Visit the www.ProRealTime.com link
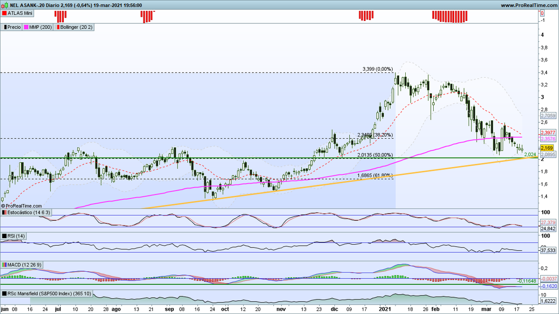 pyautogui.click(x=529, y=5)
